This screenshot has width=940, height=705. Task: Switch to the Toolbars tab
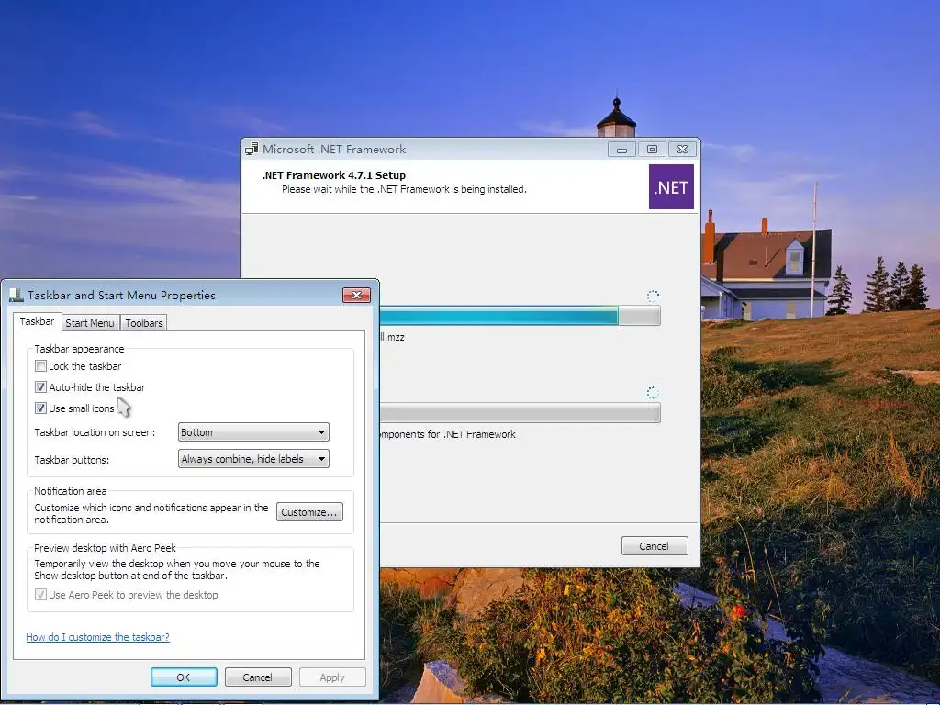(x=144, y=323)
